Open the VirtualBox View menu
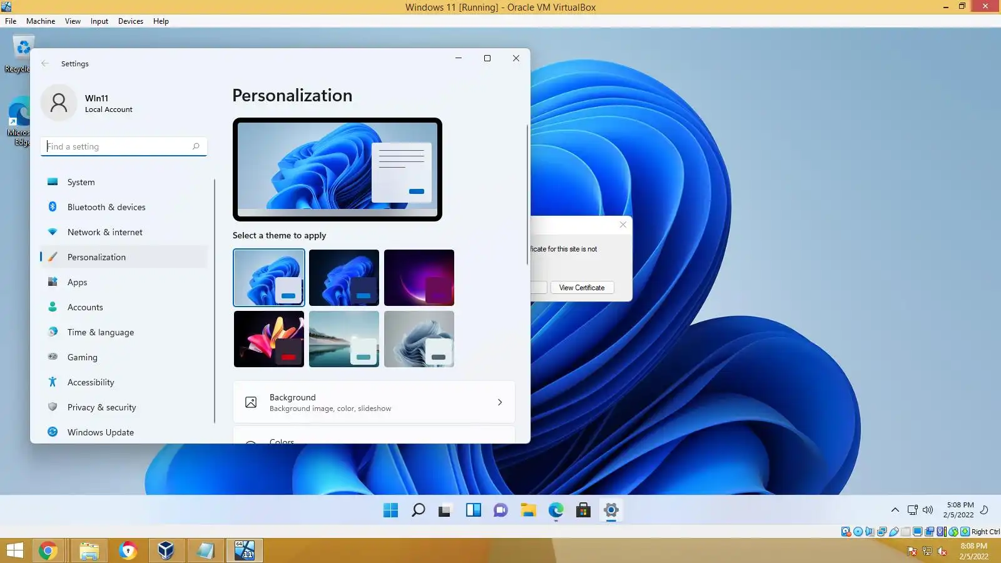The width and height of the screenshot is (1001, 563). pyautogui.click(x=73, y=21)
